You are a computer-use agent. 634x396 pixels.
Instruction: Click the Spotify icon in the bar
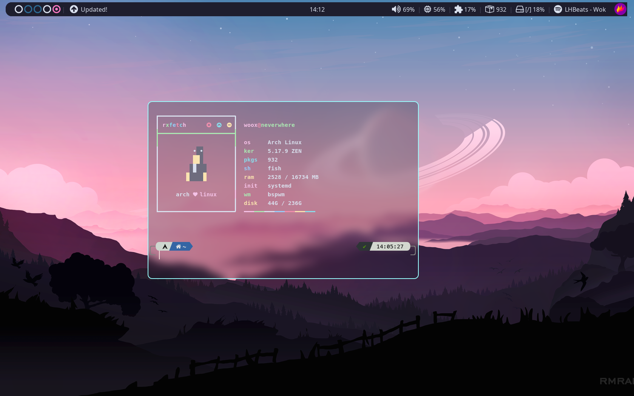coord(558,9)
